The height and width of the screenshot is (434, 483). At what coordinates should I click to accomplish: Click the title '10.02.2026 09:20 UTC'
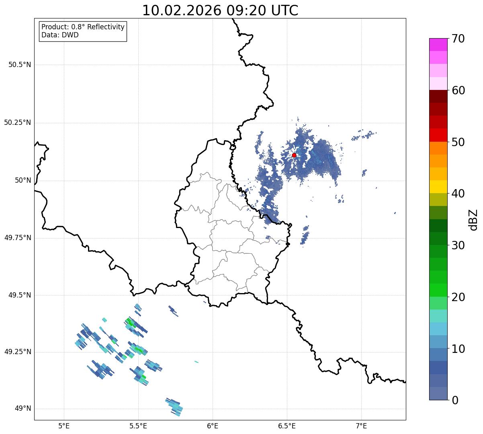(x=220, y=10)
